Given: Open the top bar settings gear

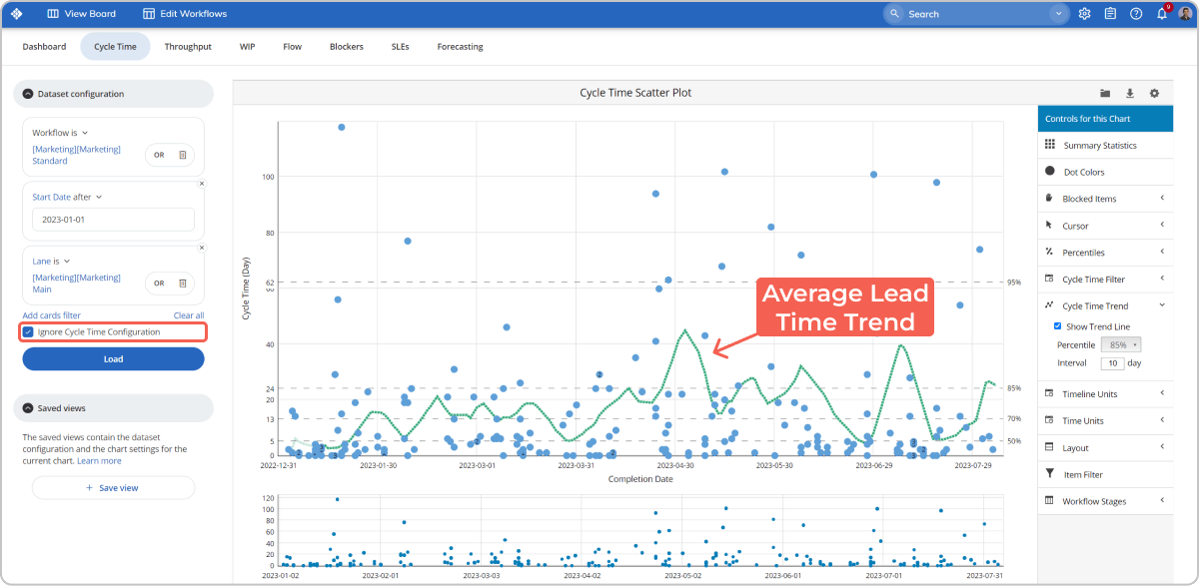Looking at the screenshot, I should (x=1084, y=14).
